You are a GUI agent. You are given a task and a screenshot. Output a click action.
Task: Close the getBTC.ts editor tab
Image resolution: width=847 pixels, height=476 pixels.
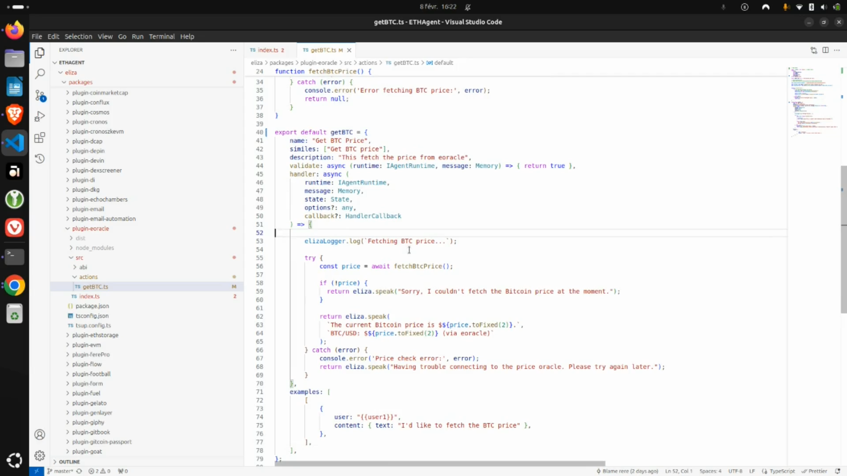349,50
